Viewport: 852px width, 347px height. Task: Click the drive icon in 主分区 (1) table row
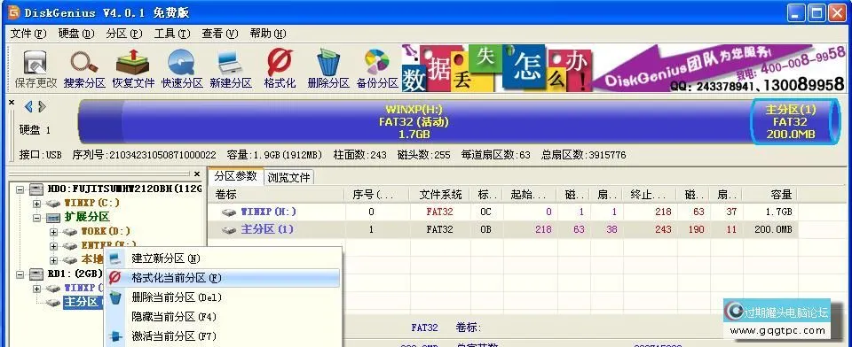[x=229, y=229]
